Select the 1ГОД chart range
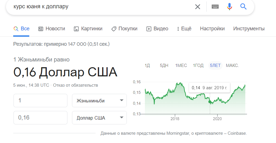276x143 pixels. coord(198,65)
